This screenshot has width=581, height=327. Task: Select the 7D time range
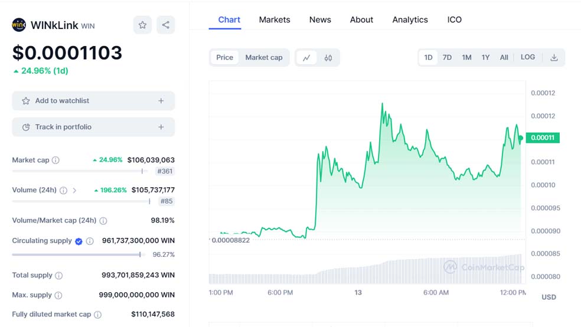click(447, 58)
